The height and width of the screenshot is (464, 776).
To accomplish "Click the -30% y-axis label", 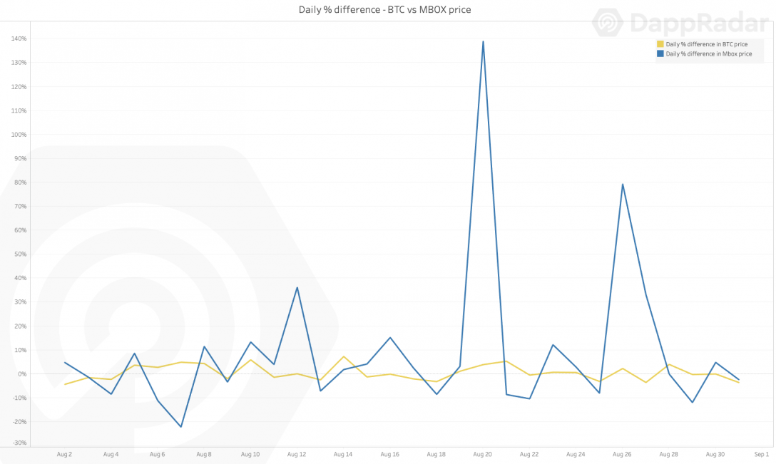I will click(19, 443).
